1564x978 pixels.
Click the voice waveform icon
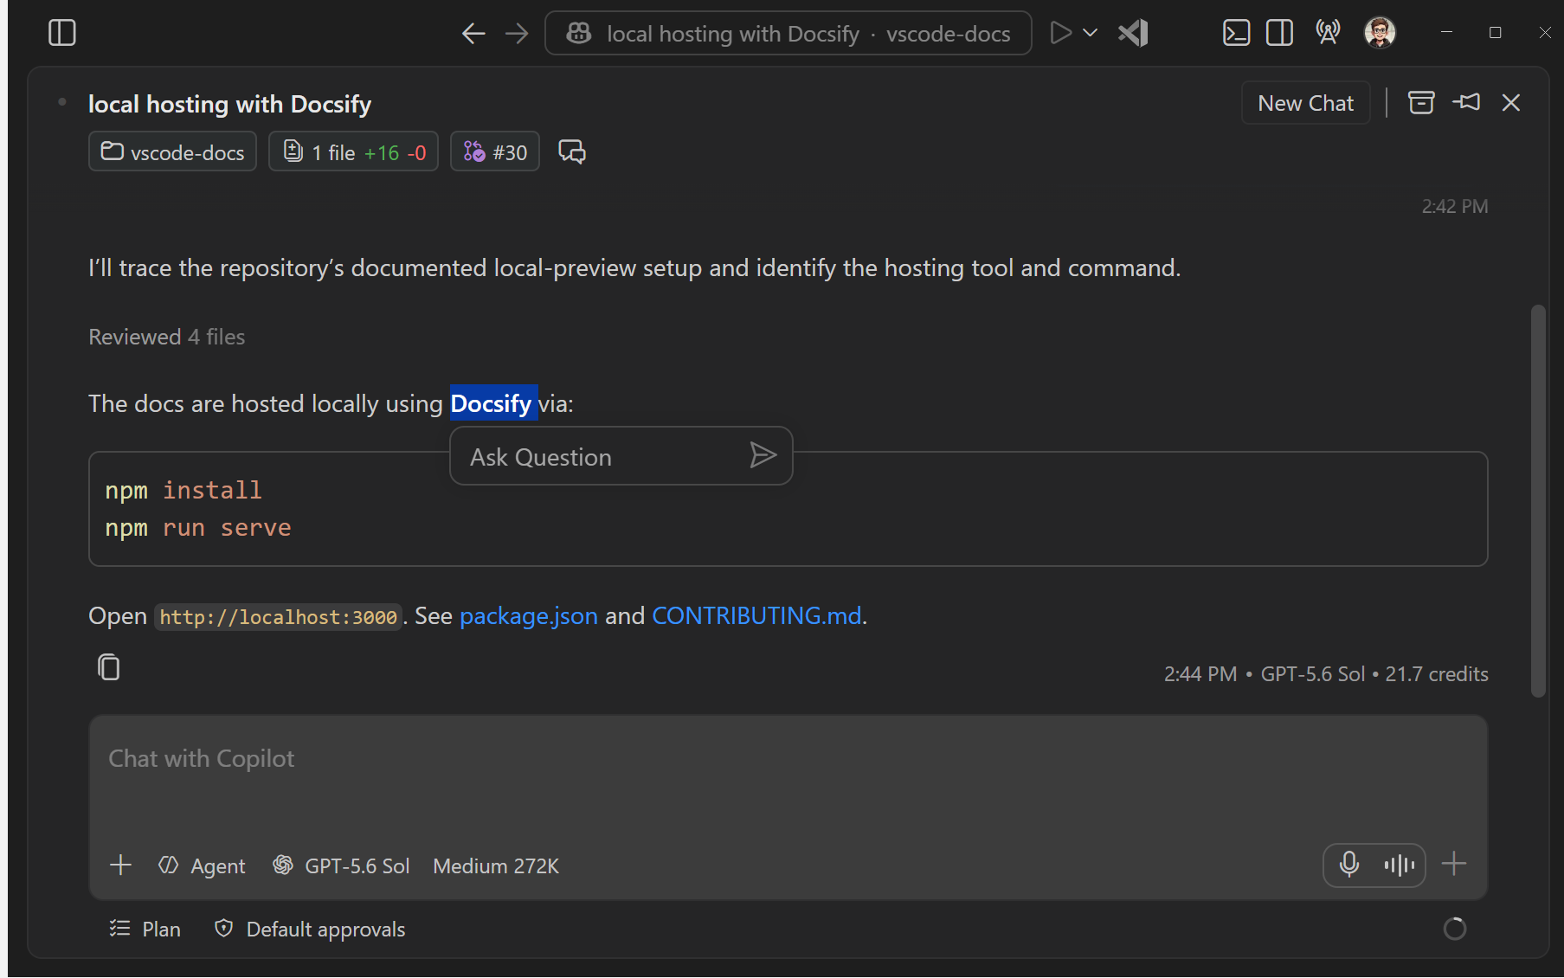pos(1399,864)
